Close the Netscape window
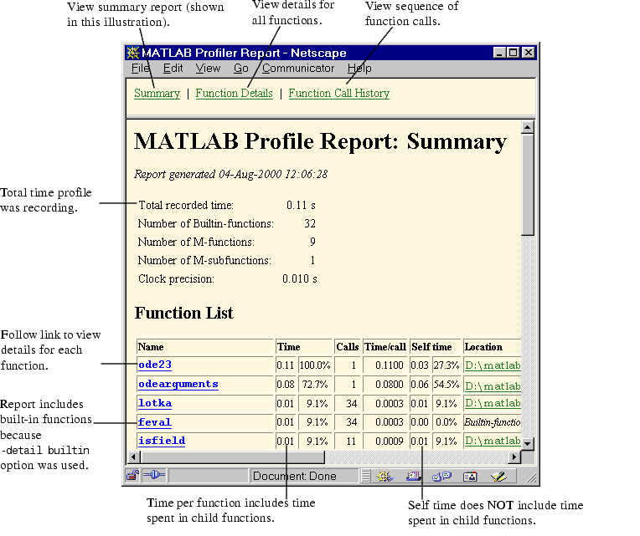The image size is (640, 536). point(528,53)
